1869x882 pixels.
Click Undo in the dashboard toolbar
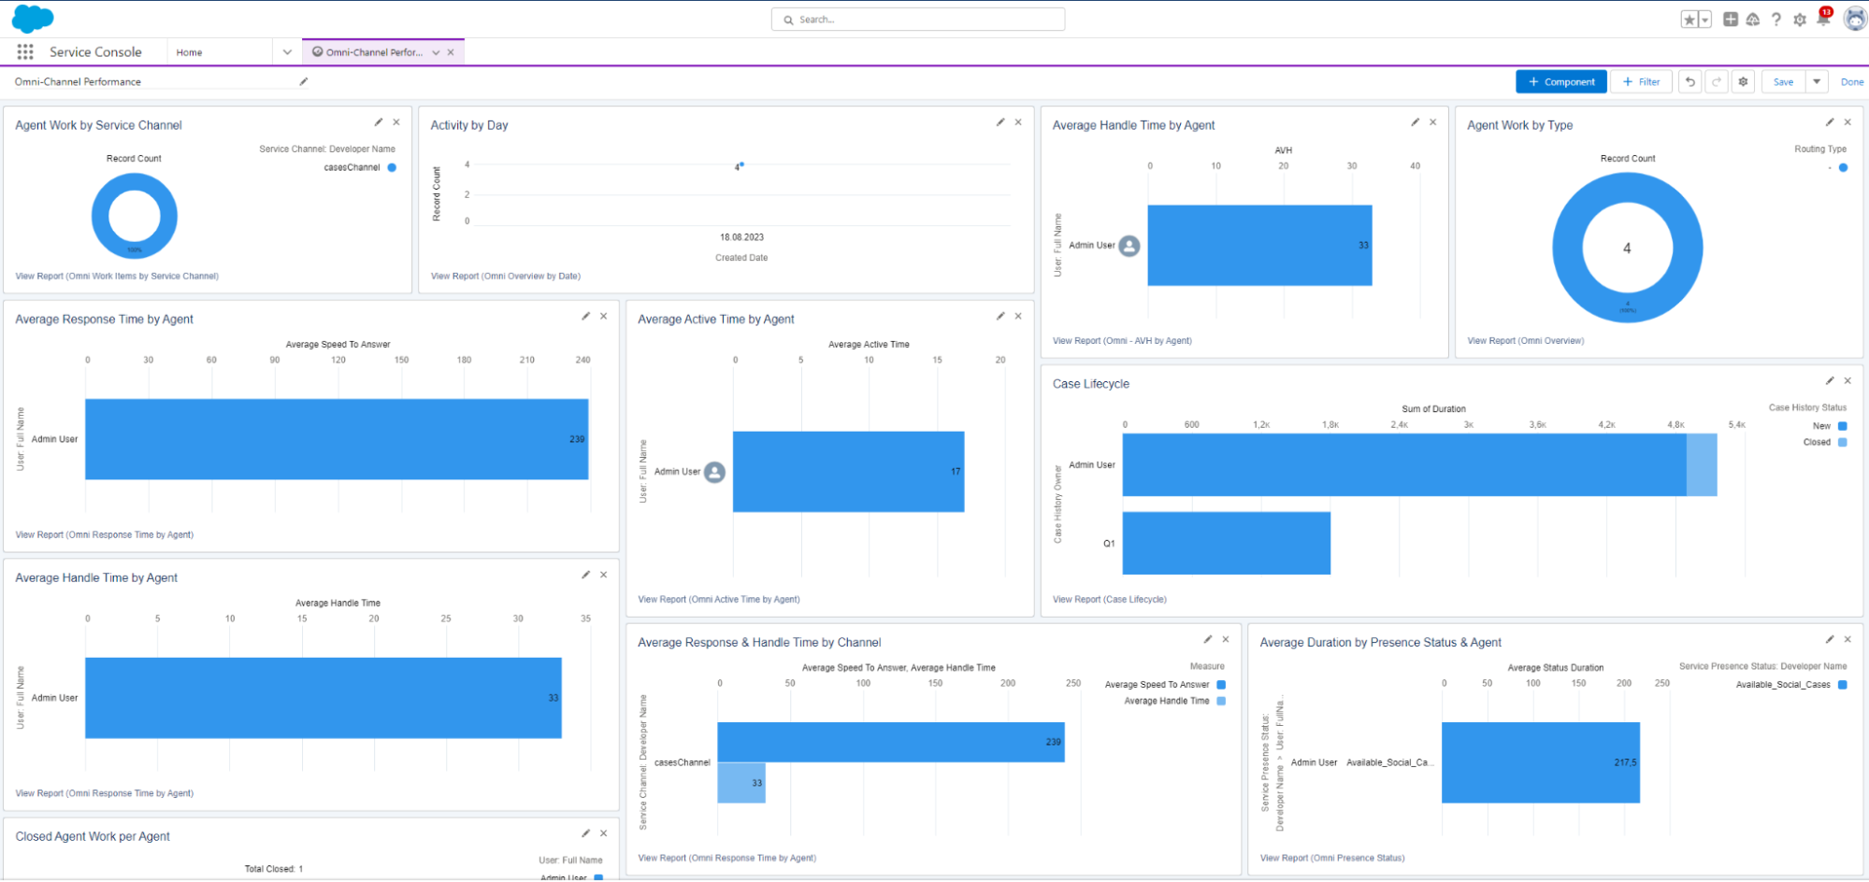tap(1689, 81)
